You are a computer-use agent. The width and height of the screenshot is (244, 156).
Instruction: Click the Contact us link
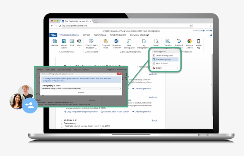(x=199, y=30)
